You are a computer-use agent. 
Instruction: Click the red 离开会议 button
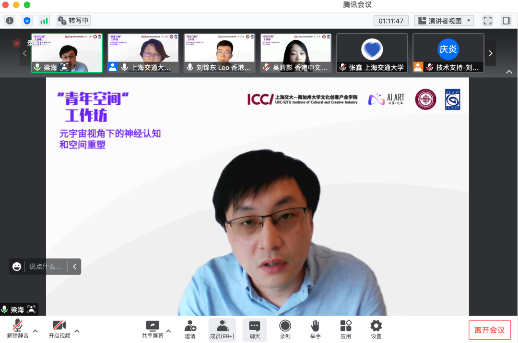489,330
